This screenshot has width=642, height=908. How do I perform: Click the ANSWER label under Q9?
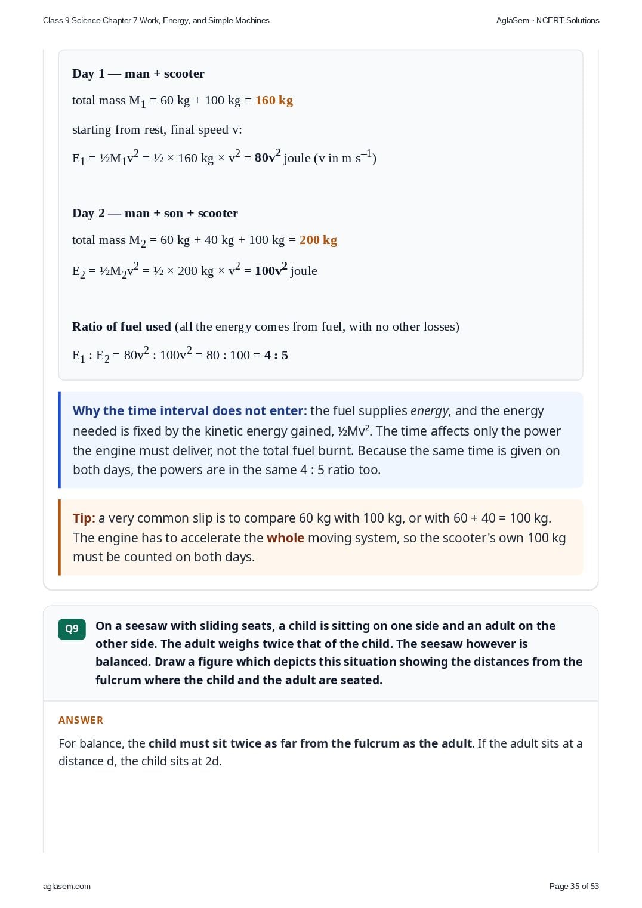pos(81,720)
